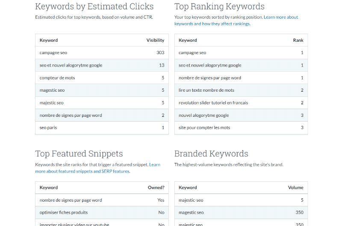This screenshot has width=342, height=226.
Task: Click the Owned? column header
Action: click(156, 188)
